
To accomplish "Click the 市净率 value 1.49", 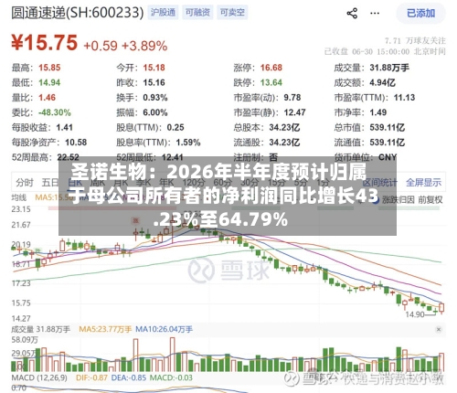I will (x=378, y=112).
